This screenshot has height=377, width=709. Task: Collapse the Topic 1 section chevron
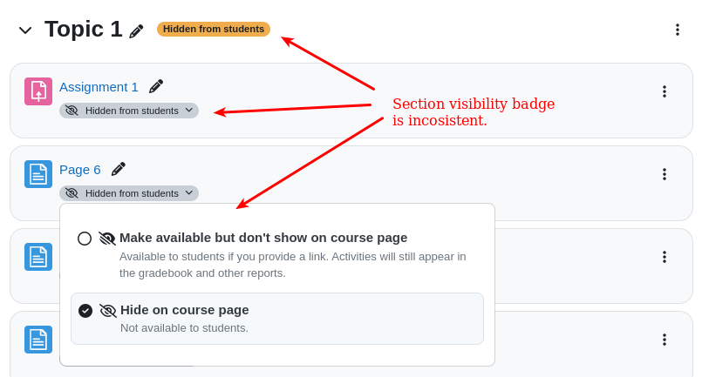pos(25,30)
